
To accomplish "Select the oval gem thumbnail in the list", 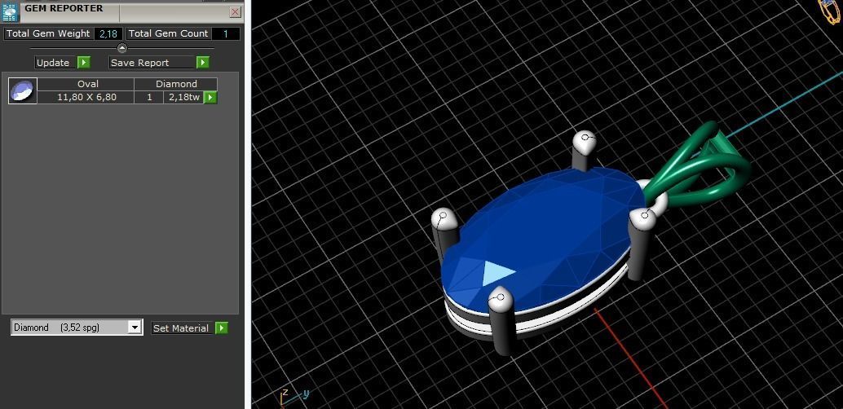I will 23,90.
